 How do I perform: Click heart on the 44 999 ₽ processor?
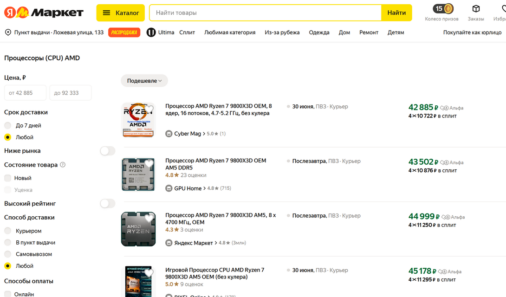point(149,218)
